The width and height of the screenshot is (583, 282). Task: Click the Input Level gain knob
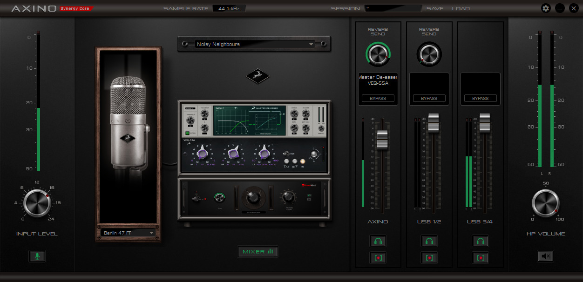(37, 203)
